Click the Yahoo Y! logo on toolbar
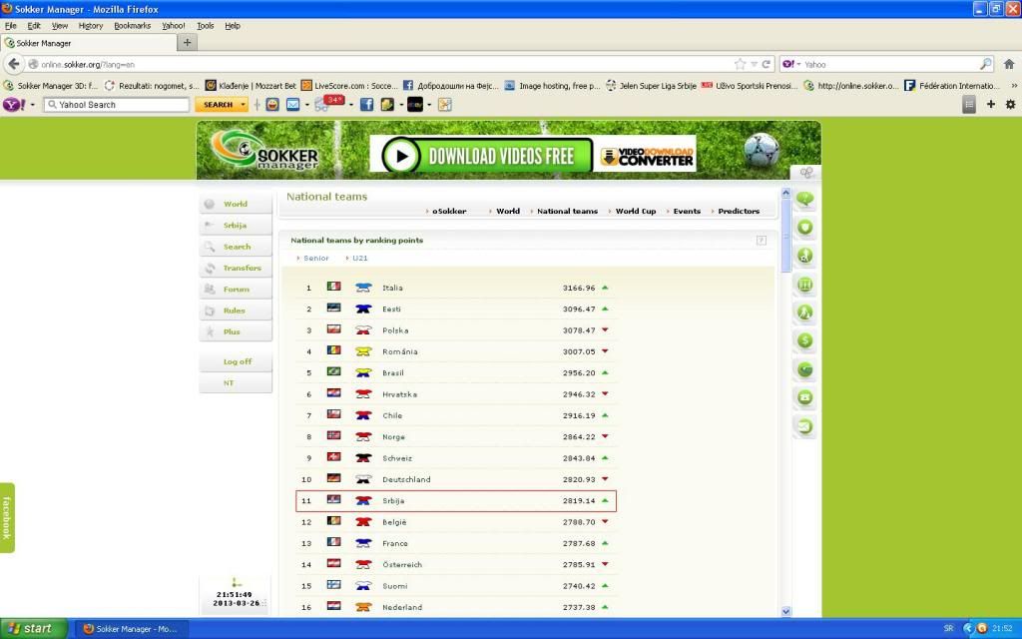This screenshot has width=1022, height=639. [x=14, y=104]
